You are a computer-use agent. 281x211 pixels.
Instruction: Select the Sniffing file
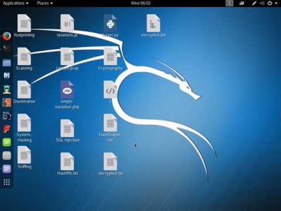point(24,158)
